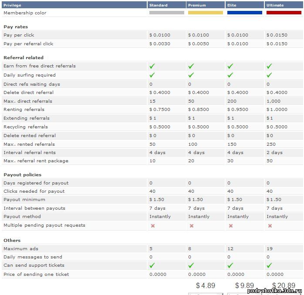
Task: Click Ultimate's 250 max rented referrals value
Action: 271,144
